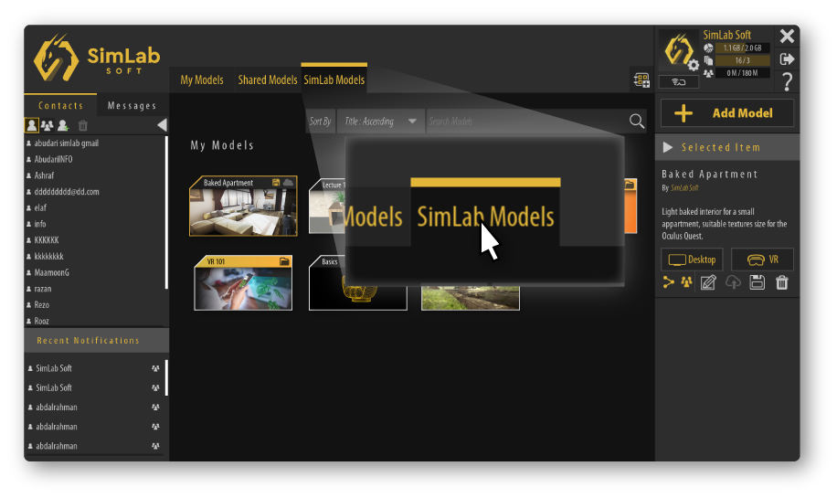Collapse the Selected Item section
The width and height of the screenshot is (837, 498).
[668, 147]
